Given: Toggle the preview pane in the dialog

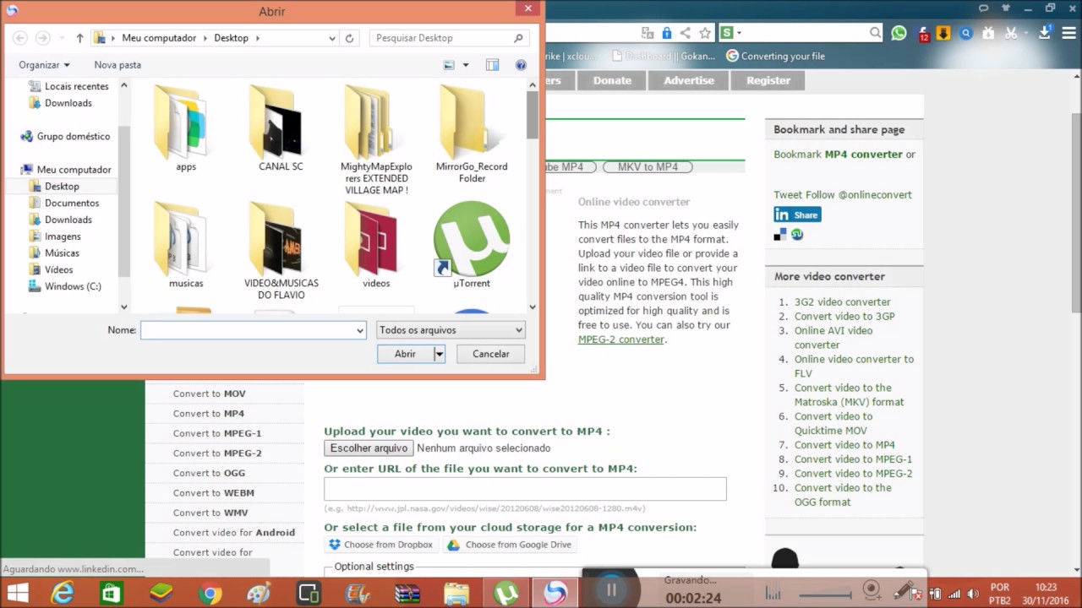Looking at the screenshot, I should (492, 65).
